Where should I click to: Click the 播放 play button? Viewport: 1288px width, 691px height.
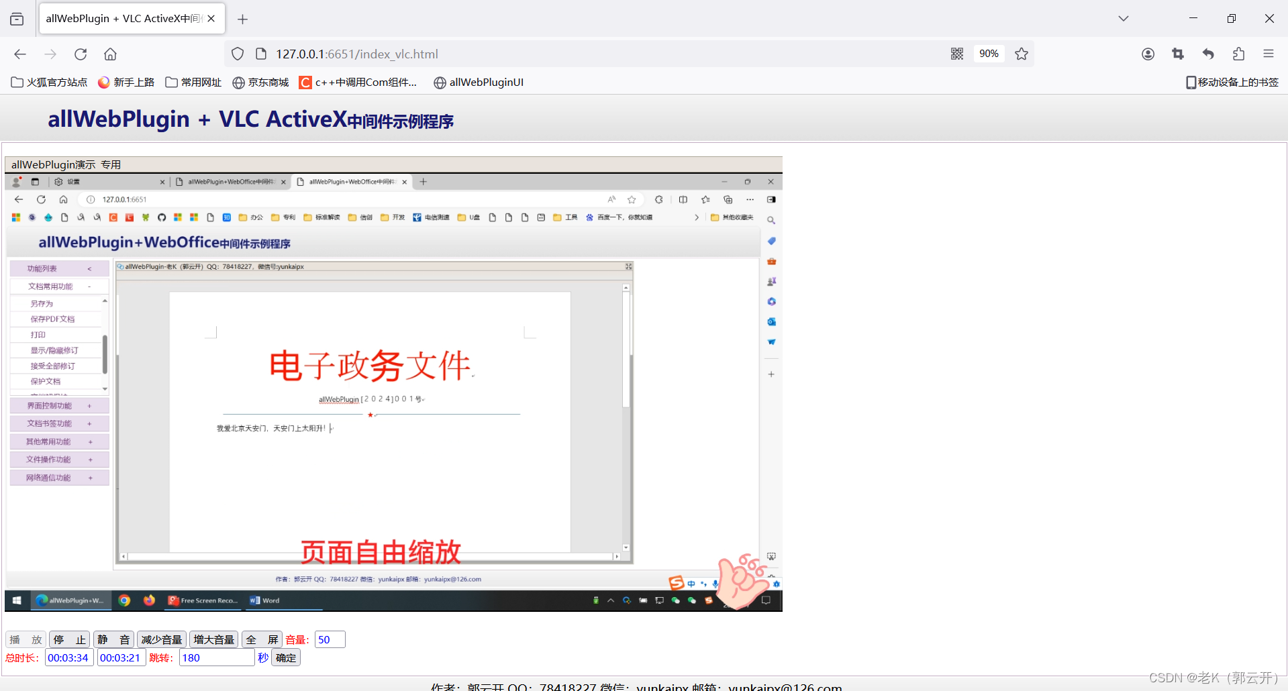(26, 640)
